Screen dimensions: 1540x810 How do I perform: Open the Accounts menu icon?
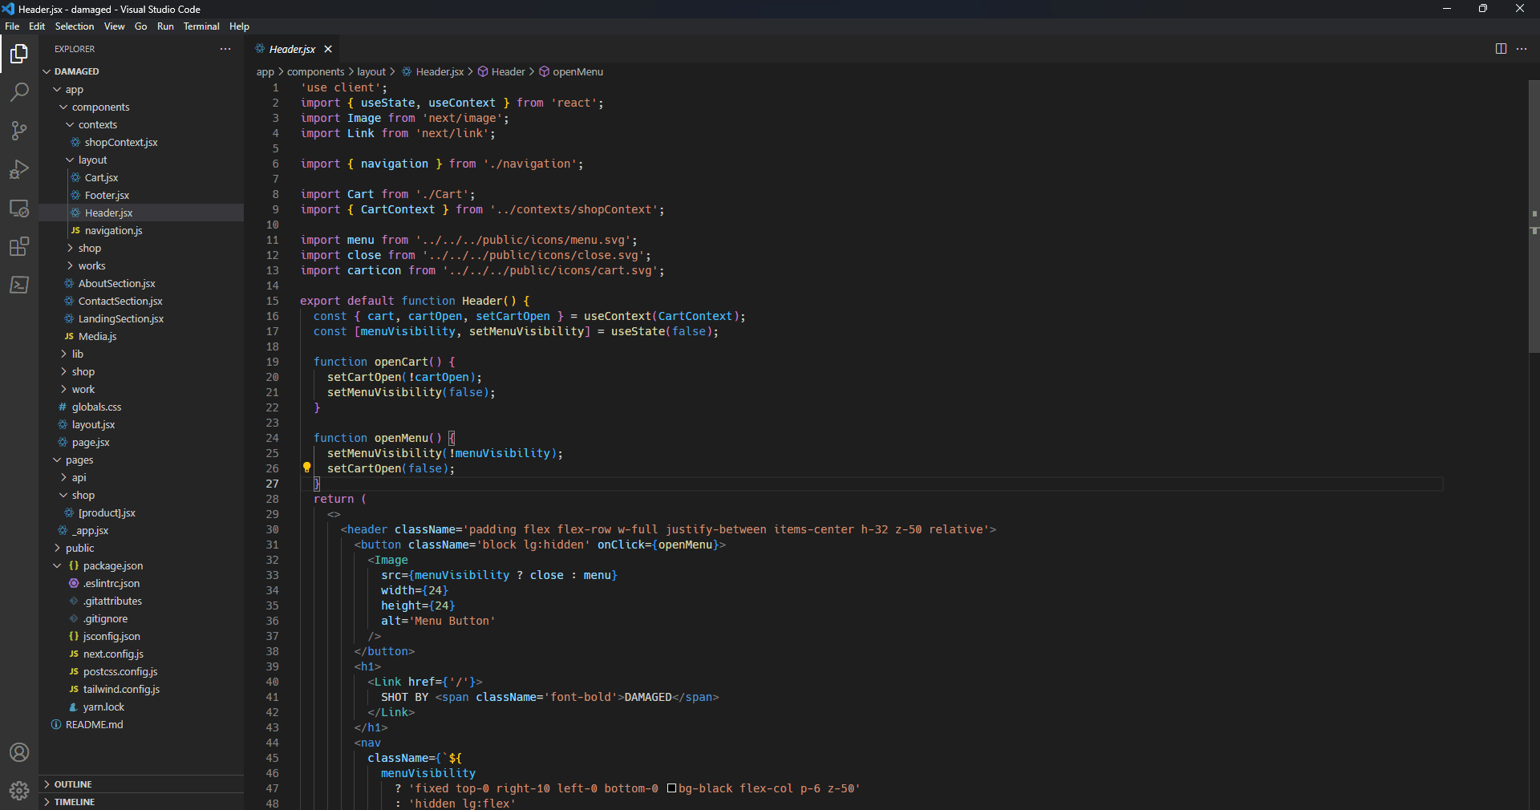click(x=19, y=752)
